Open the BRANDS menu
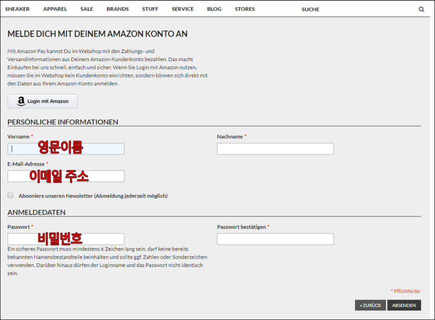 117,9
